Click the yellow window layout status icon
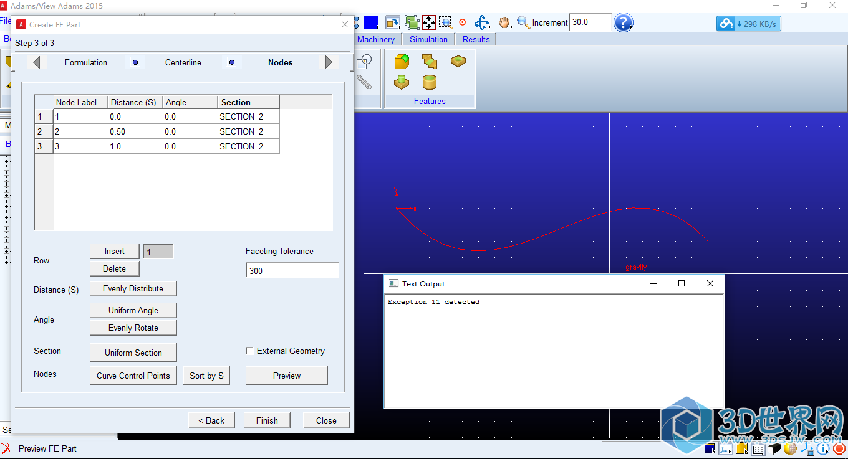This screenshot has height=459, width=848. (741, 448)
